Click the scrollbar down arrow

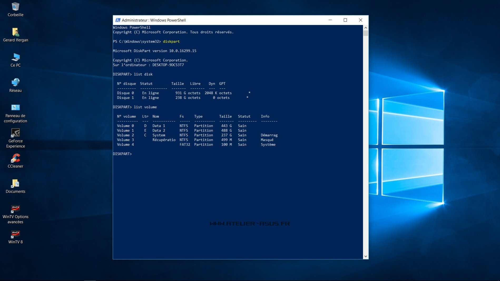click(366, 256)
